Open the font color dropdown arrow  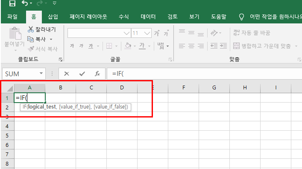(149, 46)
